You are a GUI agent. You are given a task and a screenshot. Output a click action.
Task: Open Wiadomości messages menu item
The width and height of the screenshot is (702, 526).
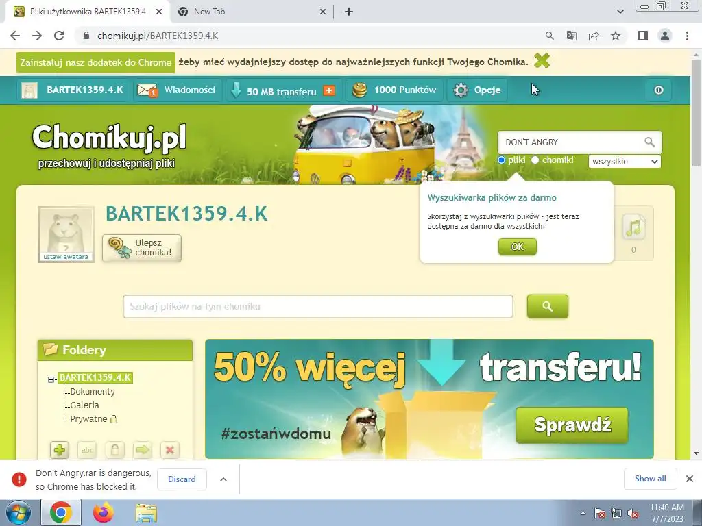click(178, 90)
